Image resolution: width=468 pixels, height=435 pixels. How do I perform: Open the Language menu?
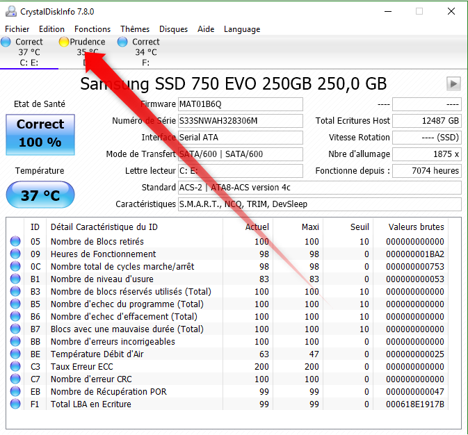pos(242,29)
